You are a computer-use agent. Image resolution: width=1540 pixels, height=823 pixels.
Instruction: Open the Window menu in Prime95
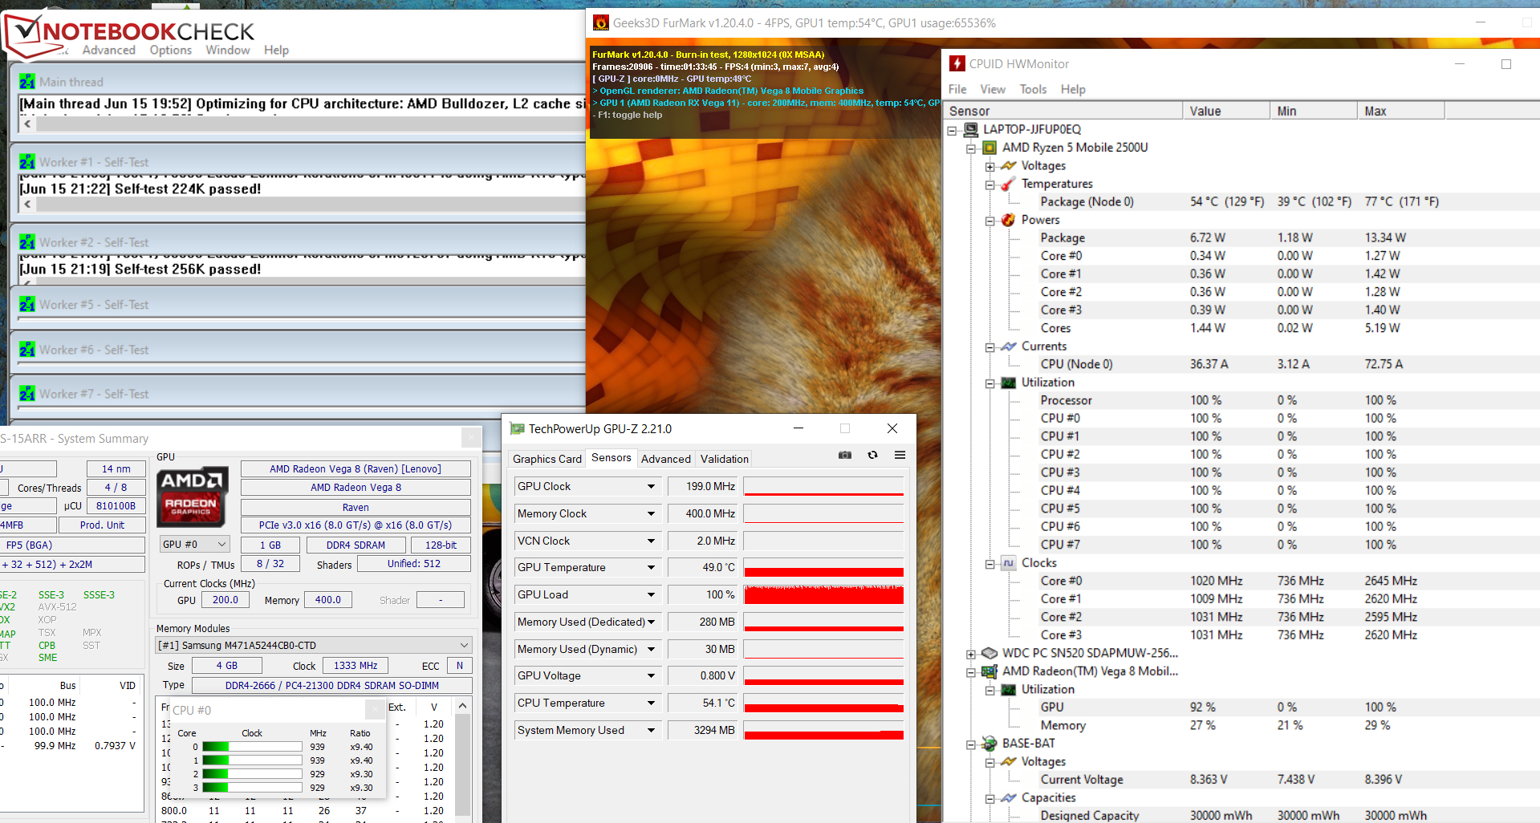pyautogui.click(x=228, y=50)
